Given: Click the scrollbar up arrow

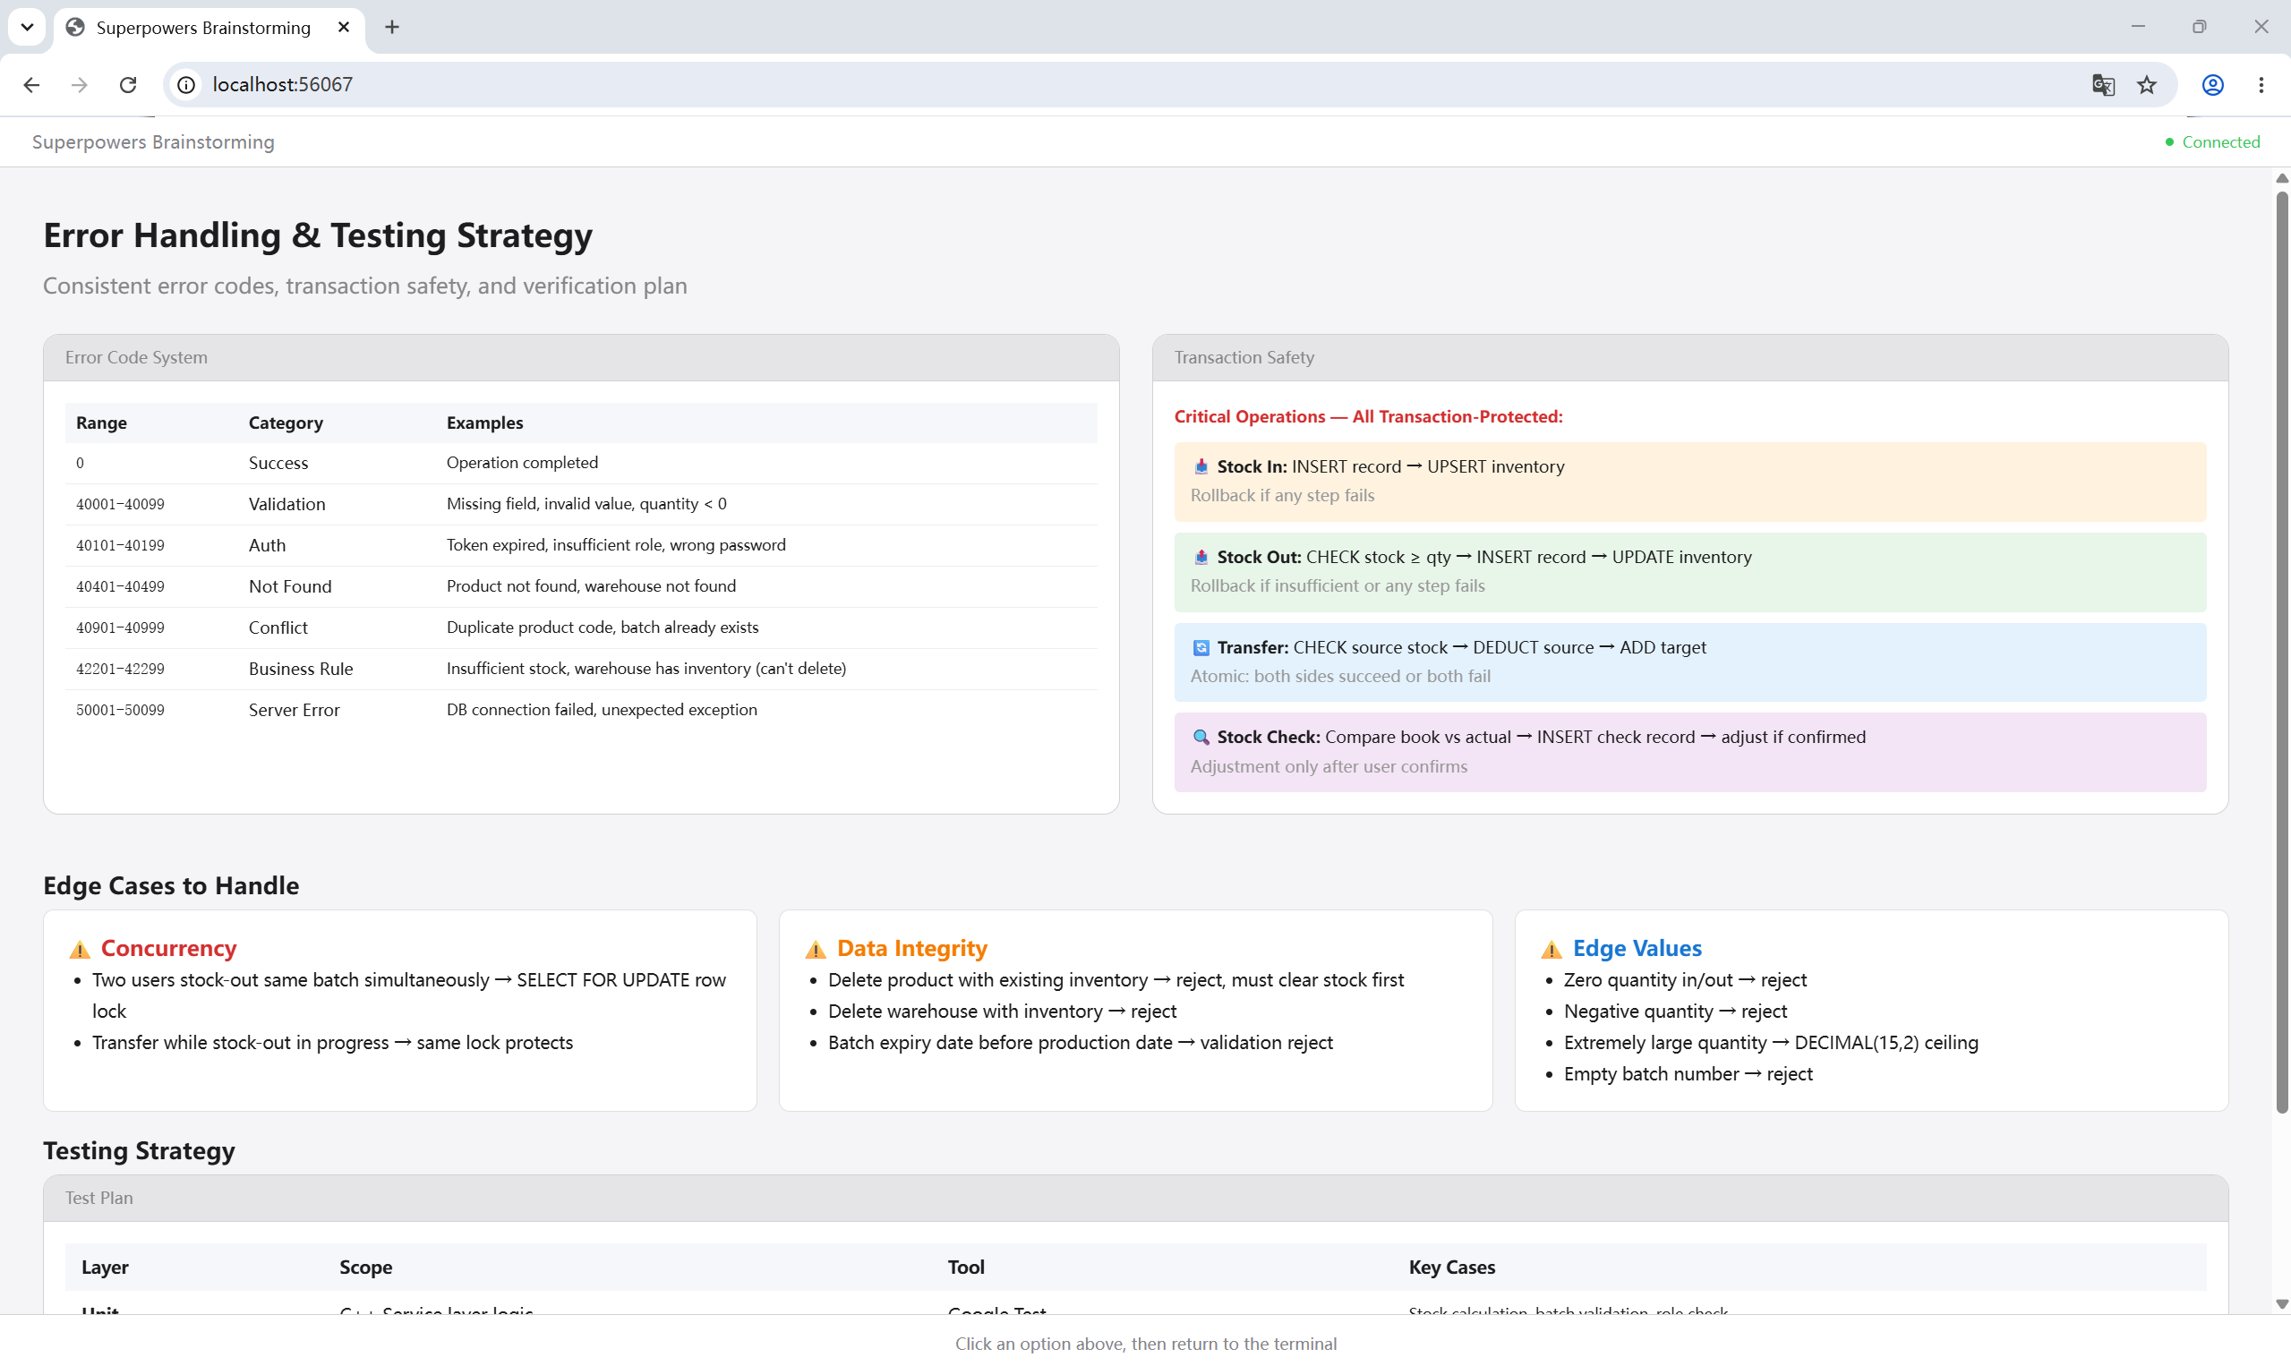Looking at the screenshot, I should [2282, 178].
